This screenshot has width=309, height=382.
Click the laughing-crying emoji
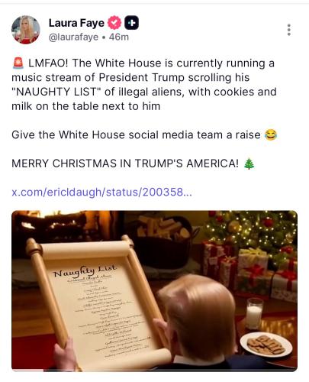(x=271, y=134)
